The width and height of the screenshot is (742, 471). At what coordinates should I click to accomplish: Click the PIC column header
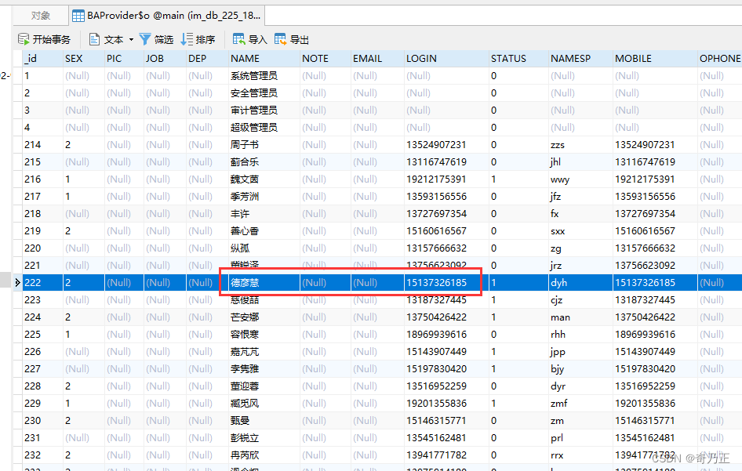(x=124, y=59)
